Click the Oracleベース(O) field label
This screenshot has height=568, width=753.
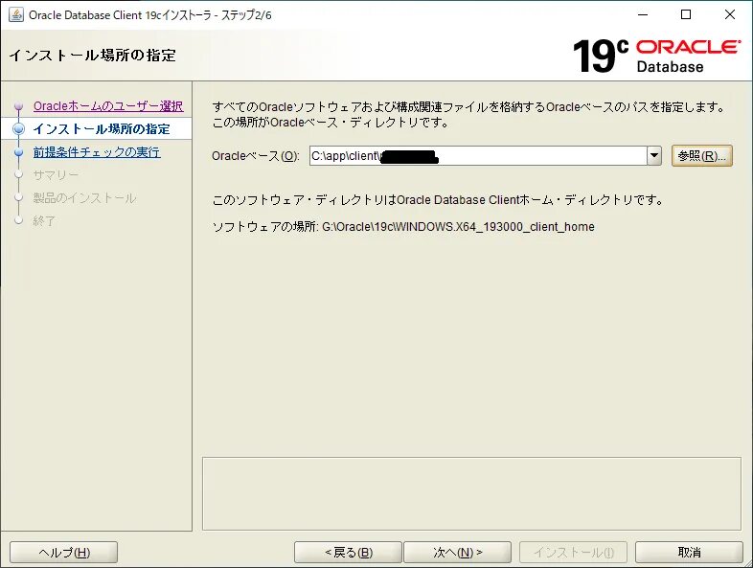256,156
